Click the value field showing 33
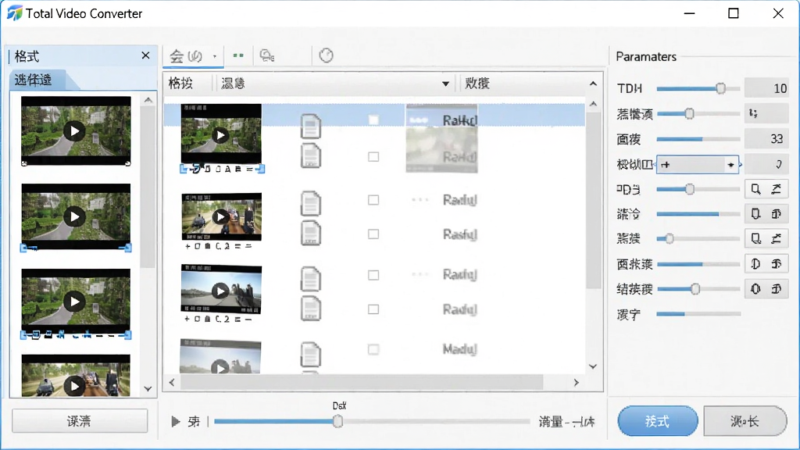This screenshot has width=800, height=450. pyautogui.click(x=766, y=139)
